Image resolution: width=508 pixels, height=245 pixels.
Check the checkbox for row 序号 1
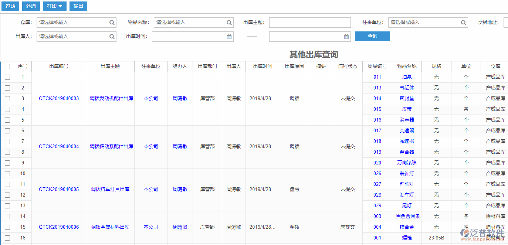(7, 77)
